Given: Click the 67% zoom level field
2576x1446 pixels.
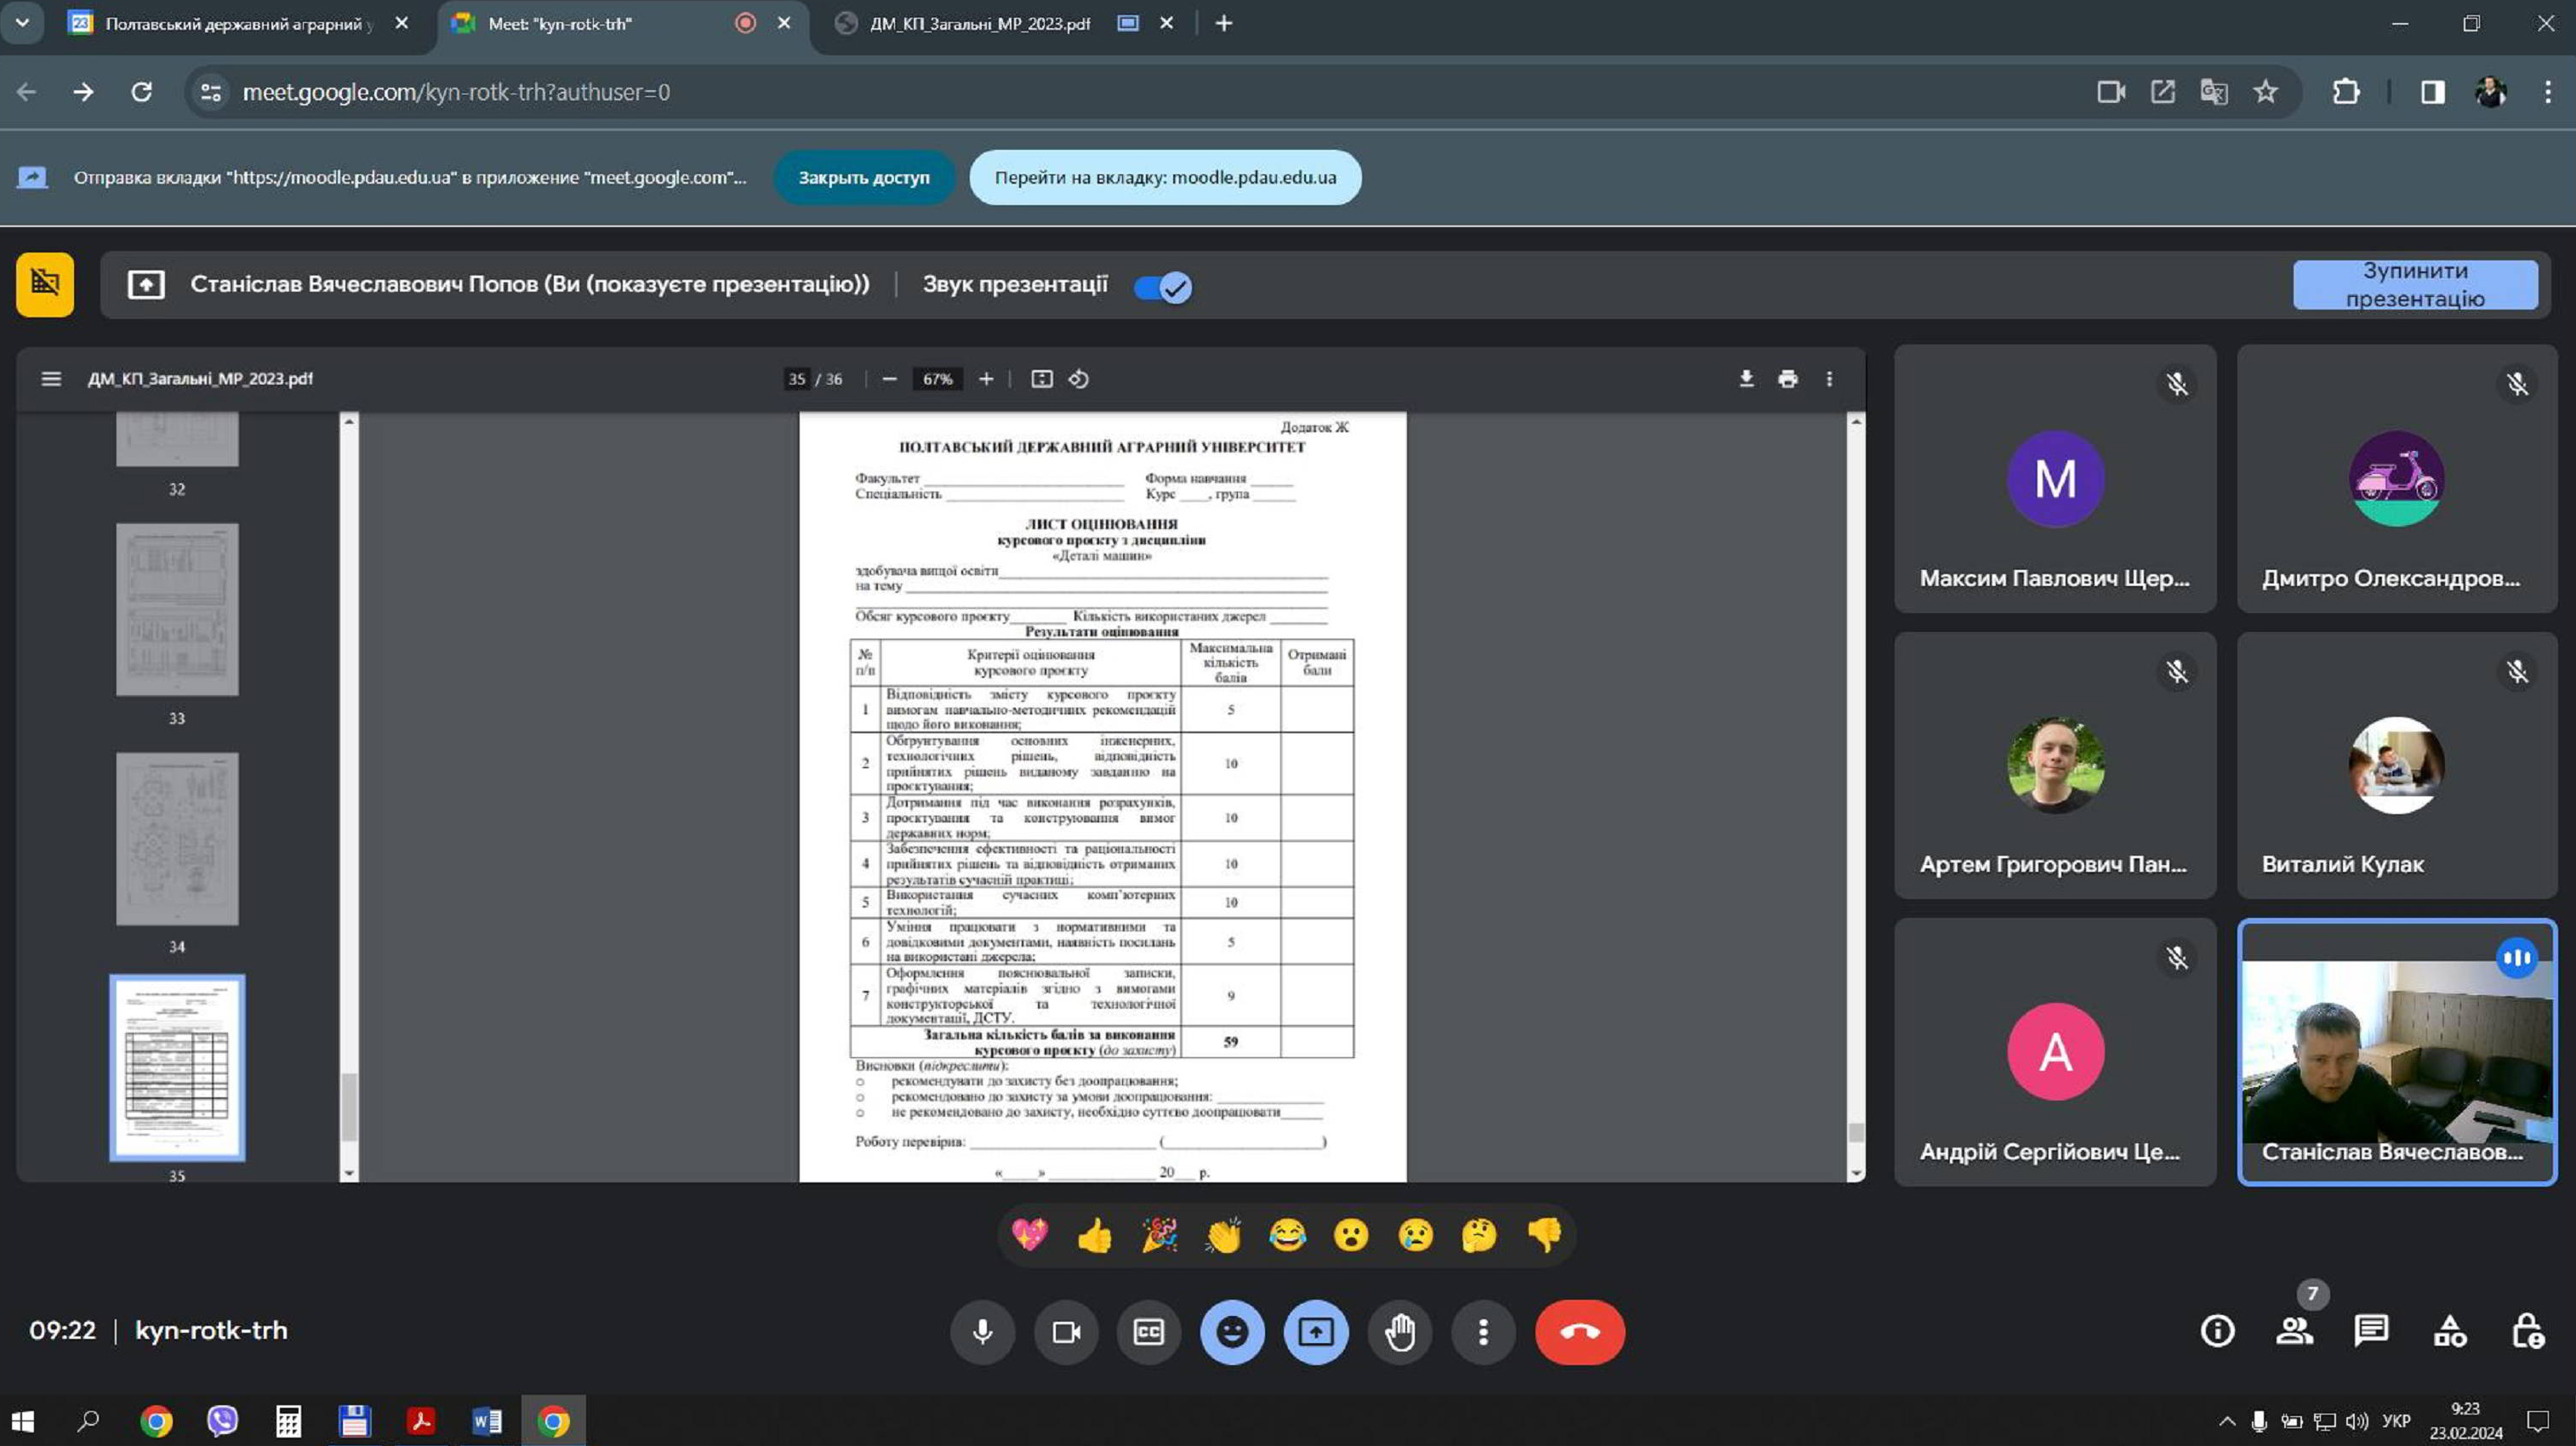Looking at the screenshot, I should (937, 379).
